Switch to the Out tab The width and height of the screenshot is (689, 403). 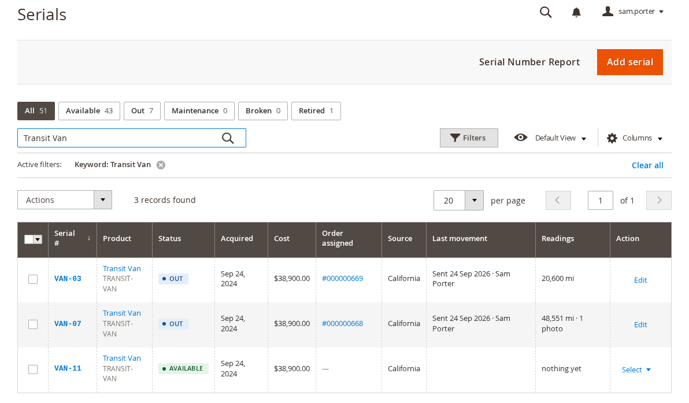click(x=142, y=111)
